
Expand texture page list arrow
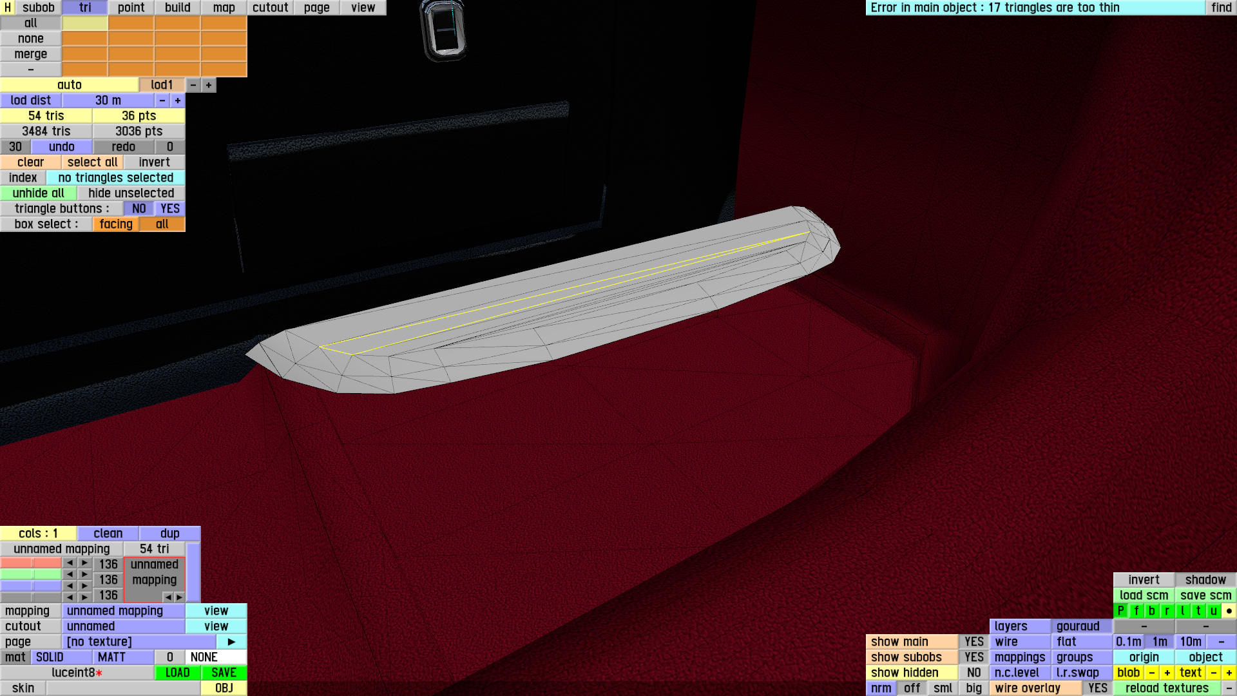[x=231, y=642]
